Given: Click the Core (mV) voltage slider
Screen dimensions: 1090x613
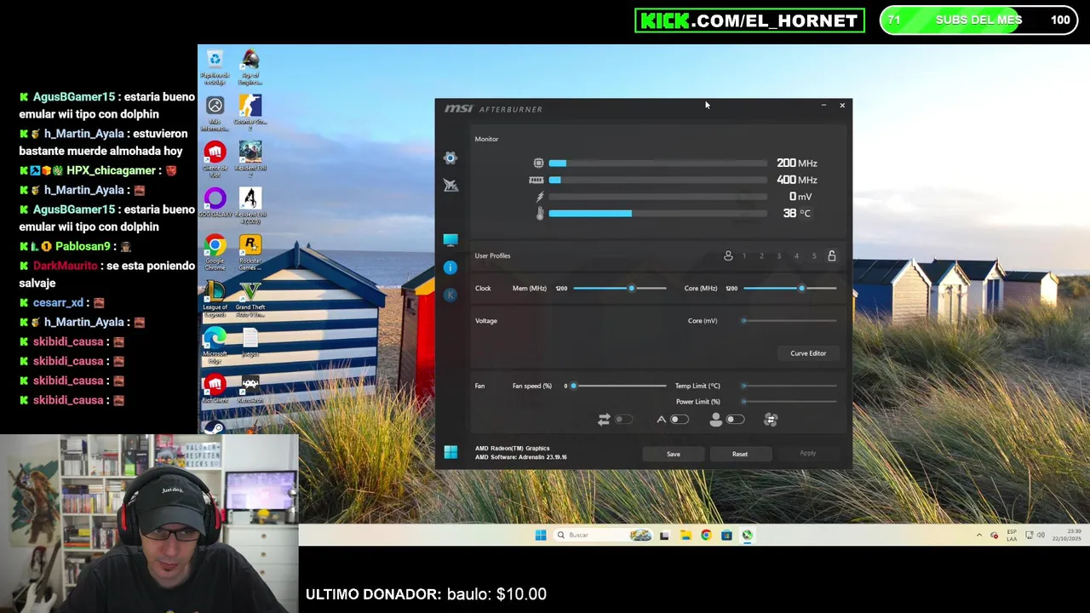Looking at the screenshot, I should click(789, 321).
